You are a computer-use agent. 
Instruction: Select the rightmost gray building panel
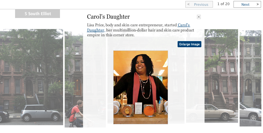250,78
